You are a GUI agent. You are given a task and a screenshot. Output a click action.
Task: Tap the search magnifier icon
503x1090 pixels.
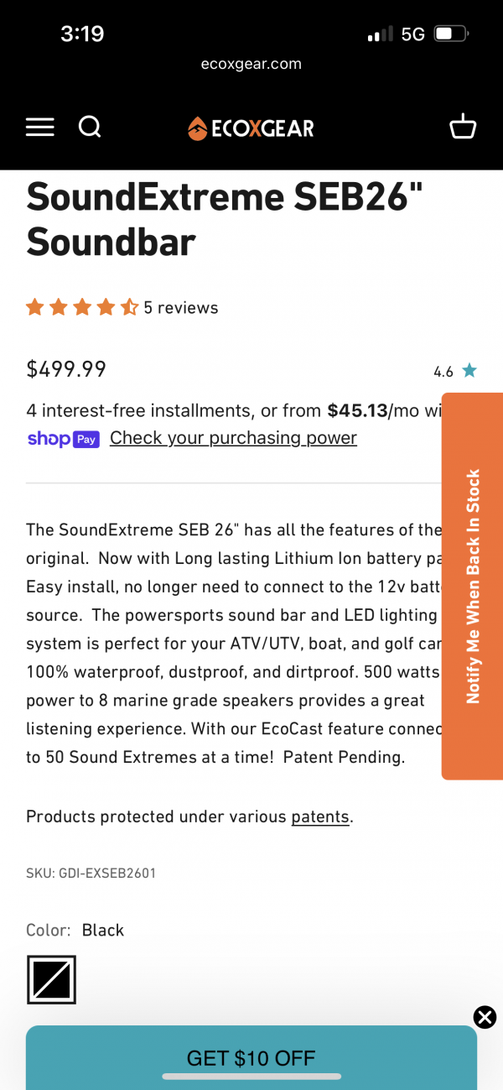coord(90,128)
